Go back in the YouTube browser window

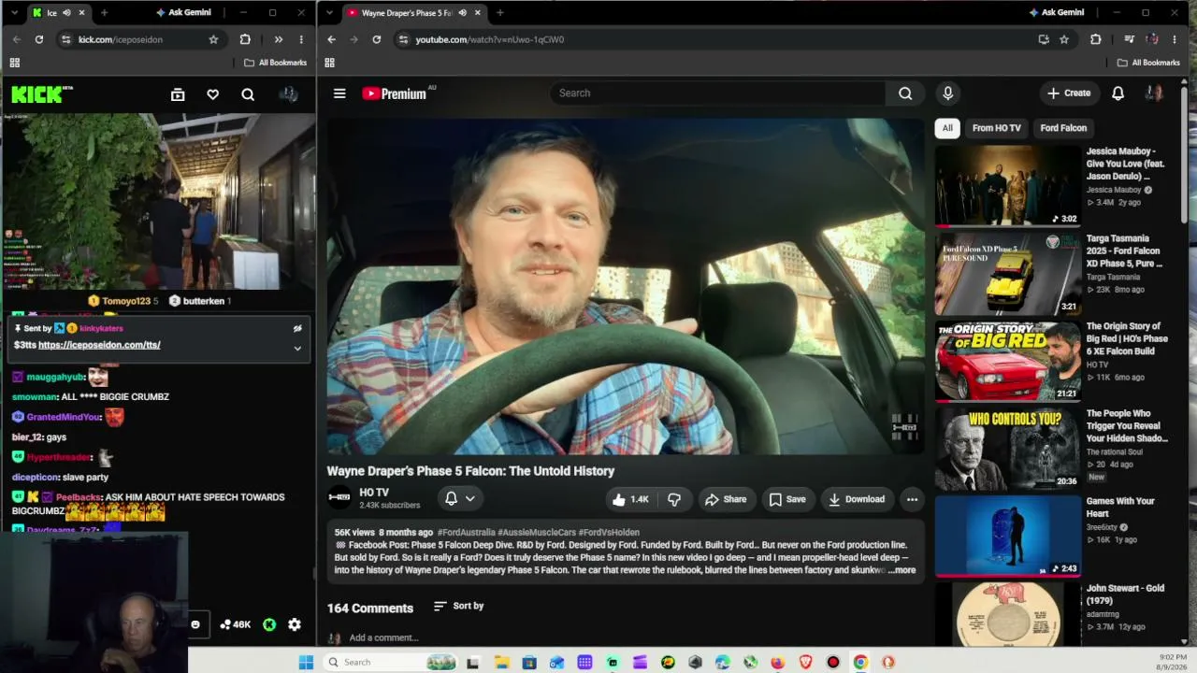[x=331, y=39]
